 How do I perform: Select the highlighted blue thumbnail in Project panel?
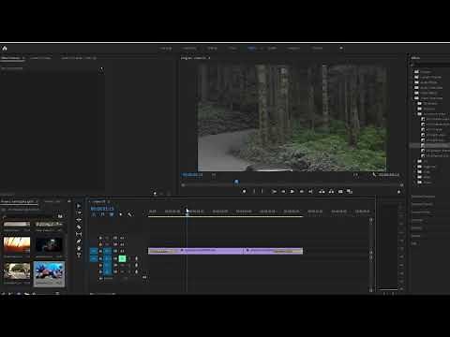50,273
